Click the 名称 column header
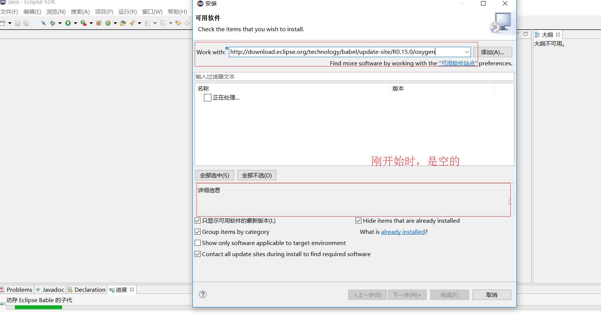Viewport: 601px width, 317px height. tap(293, 88)
